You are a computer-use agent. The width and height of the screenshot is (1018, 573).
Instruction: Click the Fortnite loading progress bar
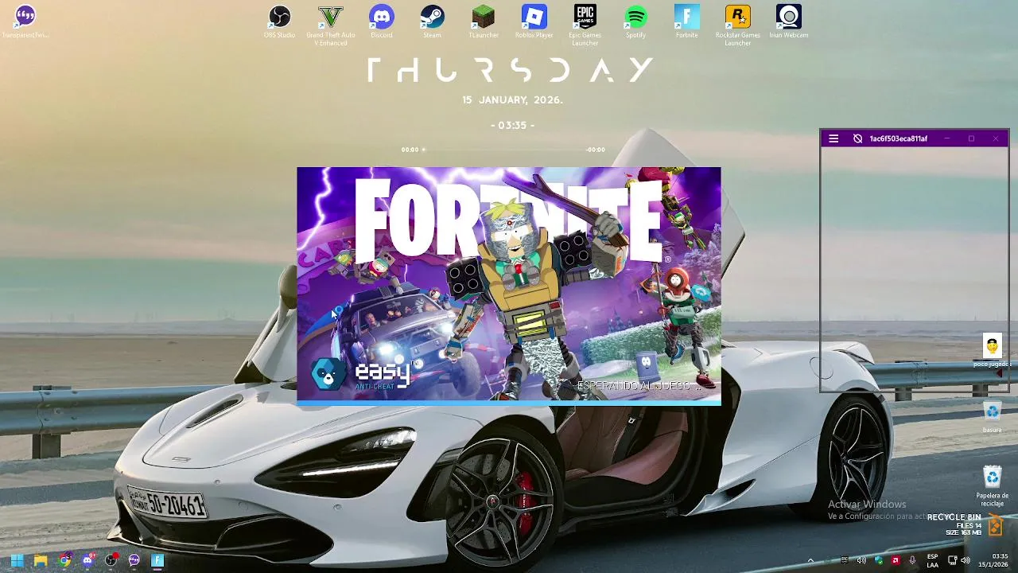click(x=509, y=403)
